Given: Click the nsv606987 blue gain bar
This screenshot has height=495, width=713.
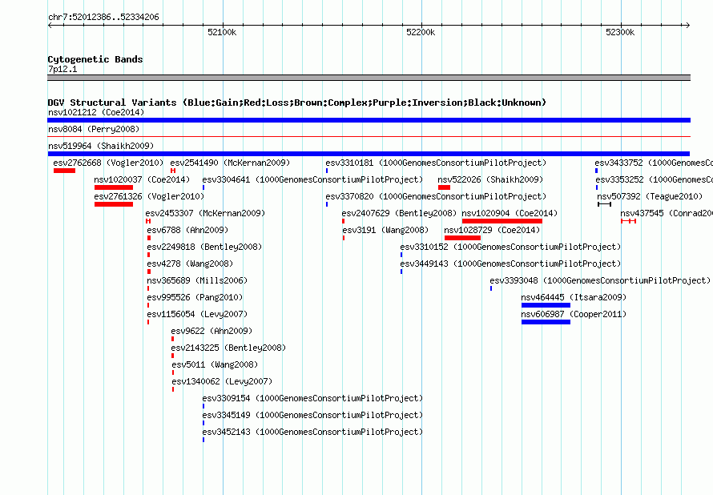Looking at the screenshot, I should click(546, 322).
